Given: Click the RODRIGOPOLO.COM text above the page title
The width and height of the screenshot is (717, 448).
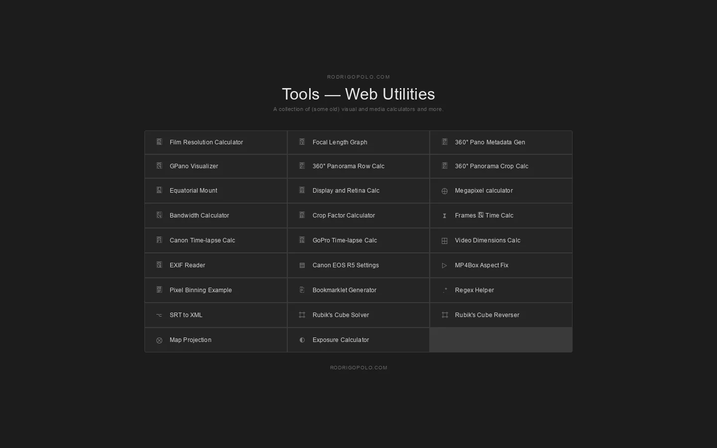Looking at the screenshot, I should tap(358, 77).
